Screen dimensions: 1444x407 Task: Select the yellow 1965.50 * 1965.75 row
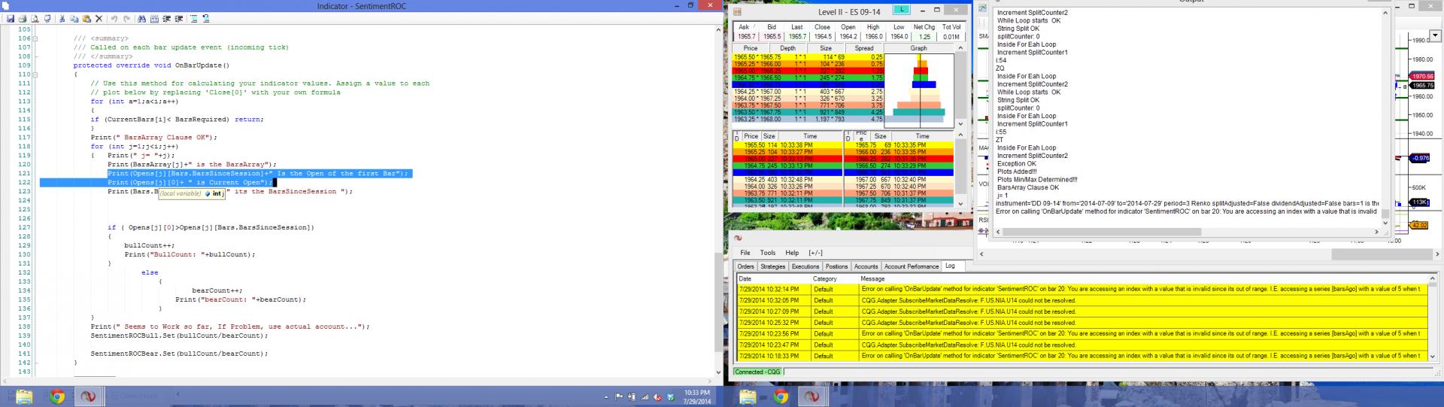point(808,57)
